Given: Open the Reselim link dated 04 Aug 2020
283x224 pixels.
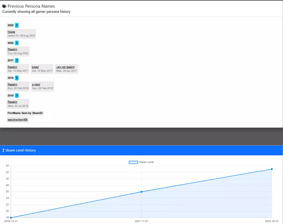Looking at the screenshot, I should coord(13,49).
